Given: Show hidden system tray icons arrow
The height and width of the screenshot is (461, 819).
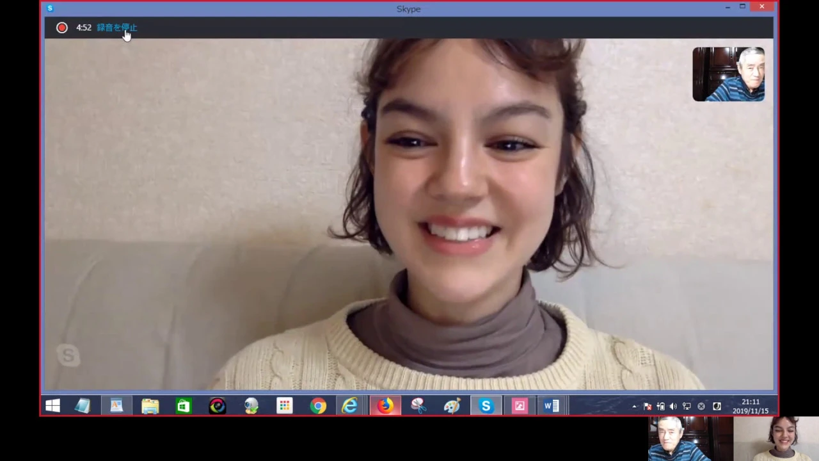Looking at the screenshot, I should click(634, 407).
